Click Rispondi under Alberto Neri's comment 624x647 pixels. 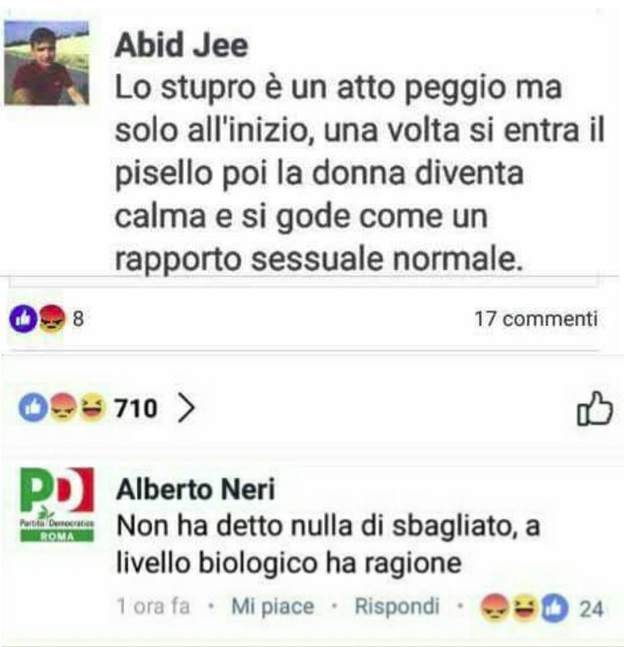pyautogui.click(x=397, y=606)
